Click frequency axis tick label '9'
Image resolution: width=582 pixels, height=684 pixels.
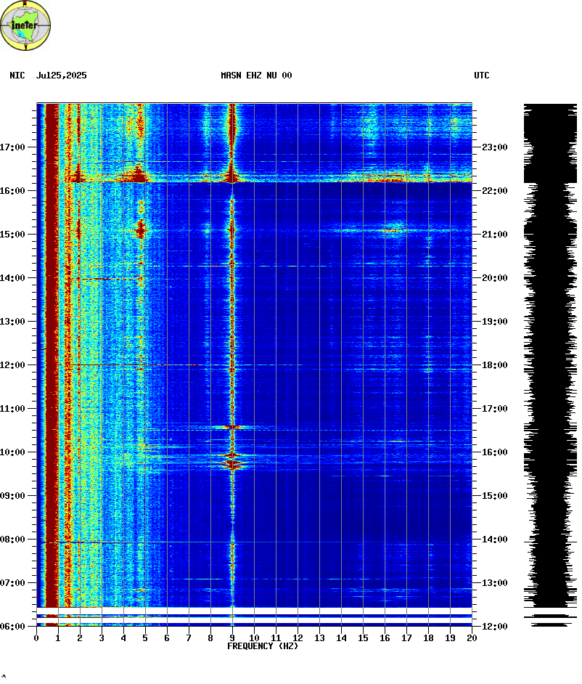(232, 638)
